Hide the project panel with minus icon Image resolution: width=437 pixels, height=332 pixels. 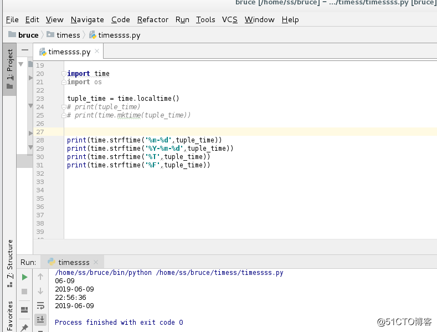pos(25,50)
